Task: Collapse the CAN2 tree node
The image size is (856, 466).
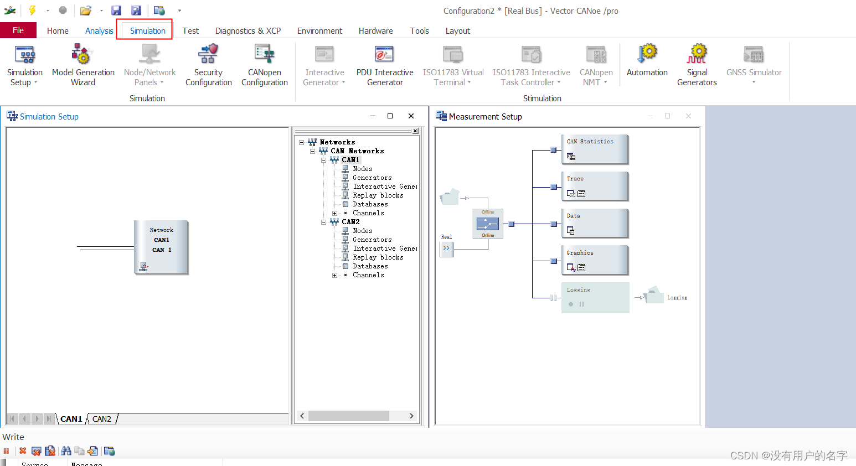Action: click(324, 222)
